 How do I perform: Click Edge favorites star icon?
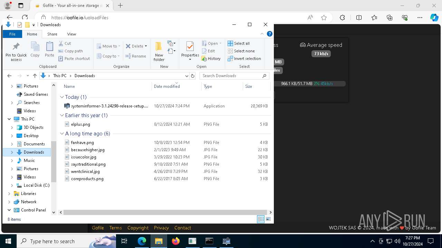pyautogui.click(x=324, y=18)
